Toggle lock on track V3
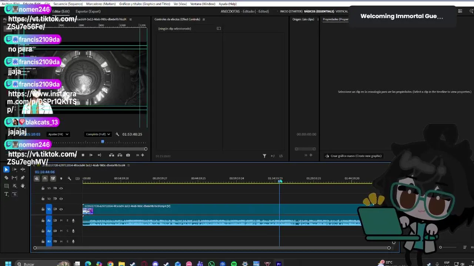Image resolution: width=474 pixels, height=266 pixels. pos(43,188)
